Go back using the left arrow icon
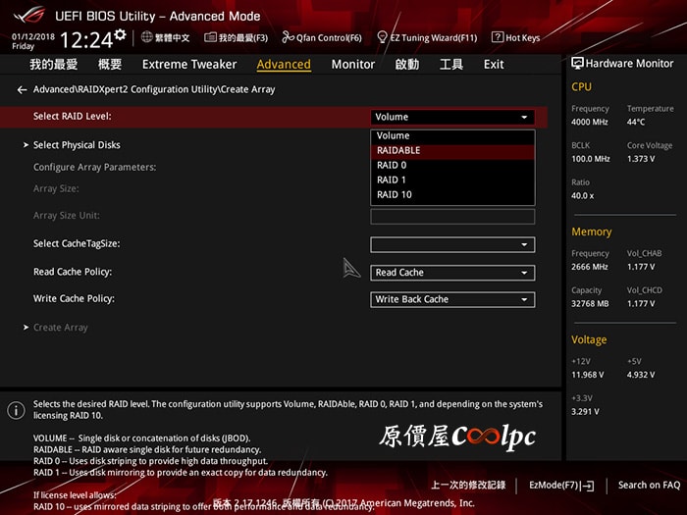687x515 pixels. click(x=22, y=90)
